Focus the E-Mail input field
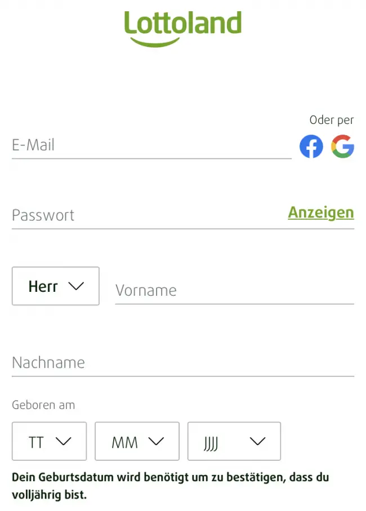Screen dimensions: 366x511 151,145
